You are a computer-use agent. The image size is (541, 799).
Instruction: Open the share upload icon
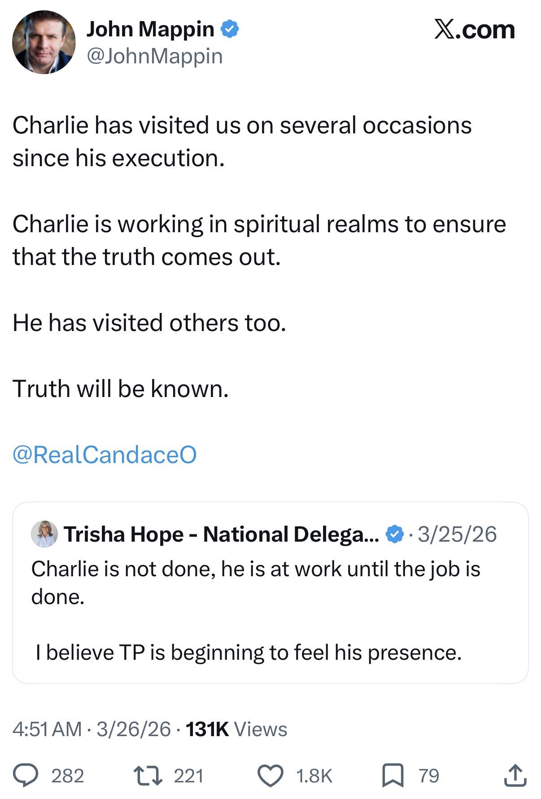pos(515,776)
